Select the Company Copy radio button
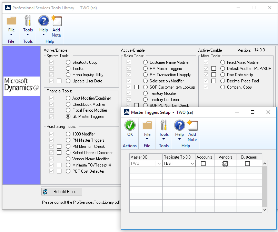The width and height of the screenshot is (278, 232). [x=223, y=87]
